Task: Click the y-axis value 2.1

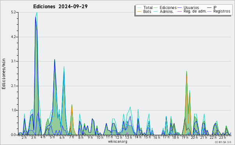Action: (x=13, y=86)
